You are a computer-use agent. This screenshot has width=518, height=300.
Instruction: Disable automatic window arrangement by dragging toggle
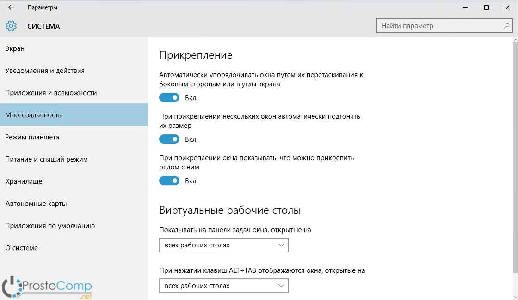(x=169, y=98)
